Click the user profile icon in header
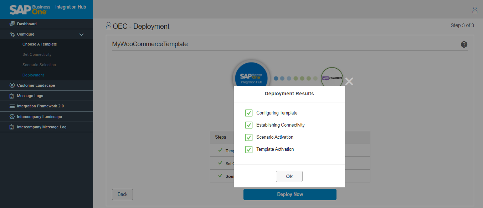 click(x=474, y=10)
